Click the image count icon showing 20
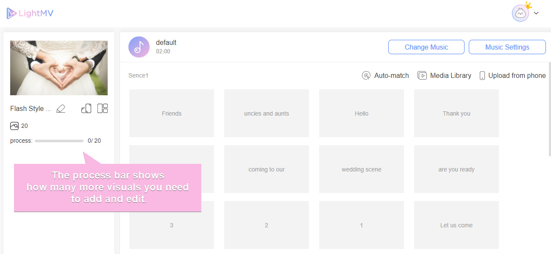Image resolution: width=551 pixels, height=254 pixels. pos(14,126)
